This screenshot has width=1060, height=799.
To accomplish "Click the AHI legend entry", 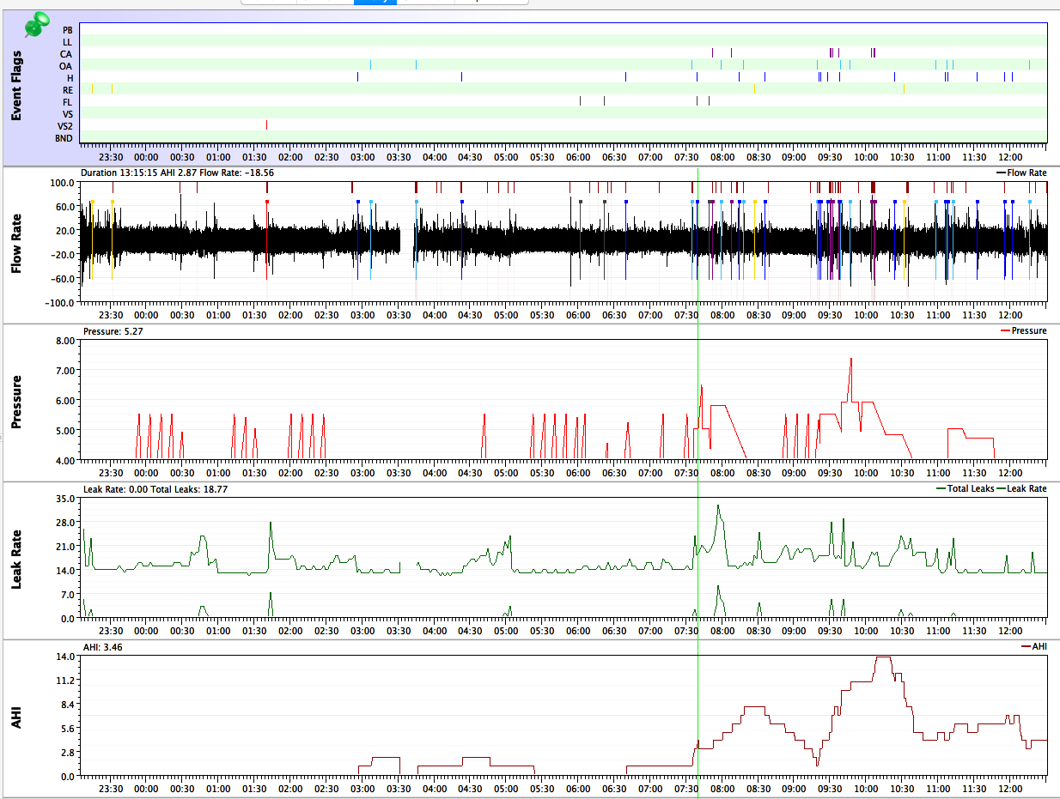I will pos(1034,646).
